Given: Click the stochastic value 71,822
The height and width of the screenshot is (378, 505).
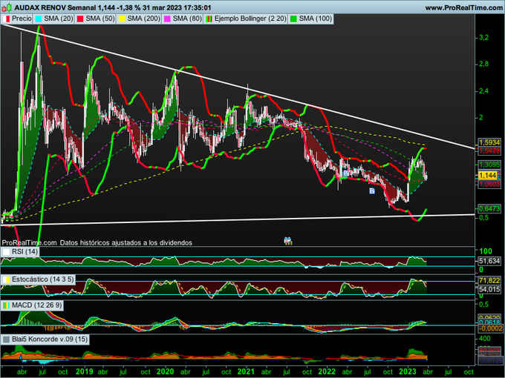Looking at the screenshot, I should click(489, 280).
